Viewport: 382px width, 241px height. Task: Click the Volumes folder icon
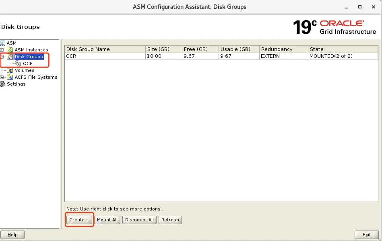(x=10, y=70)
